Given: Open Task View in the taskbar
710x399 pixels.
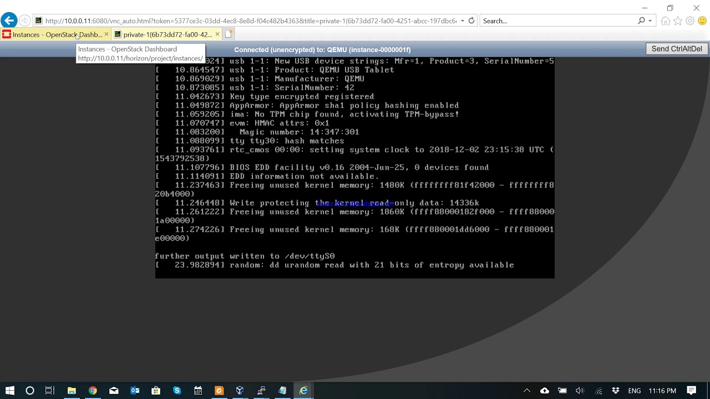Looking at the screenshot, I should (50, 391).
